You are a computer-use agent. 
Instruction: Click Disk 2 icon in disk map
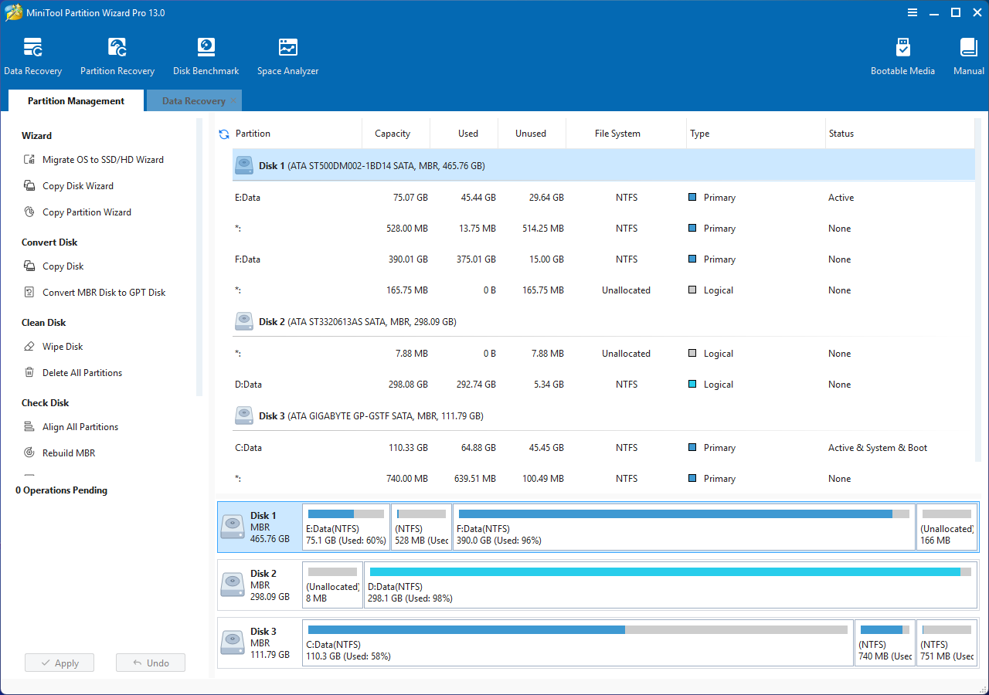click(233, 585)
